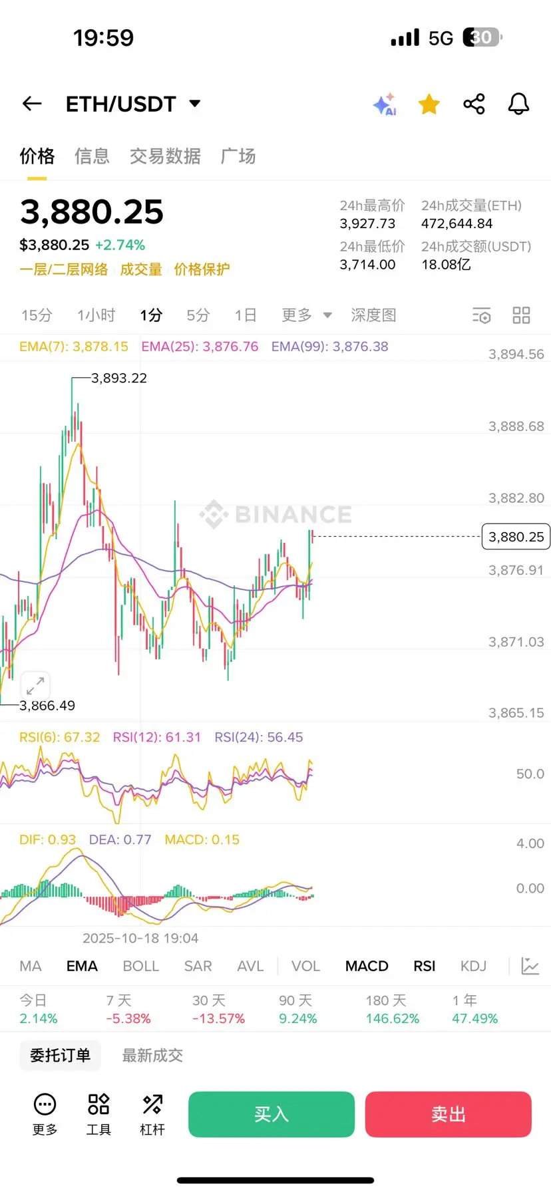
Task: Open the 更多 menu icon
Action: pyautogui.click(x=45, y=1115)
